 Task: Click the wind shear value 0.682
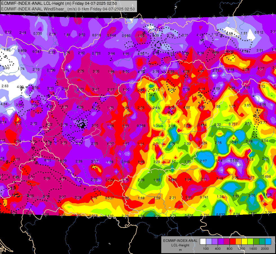click(235, 160)
